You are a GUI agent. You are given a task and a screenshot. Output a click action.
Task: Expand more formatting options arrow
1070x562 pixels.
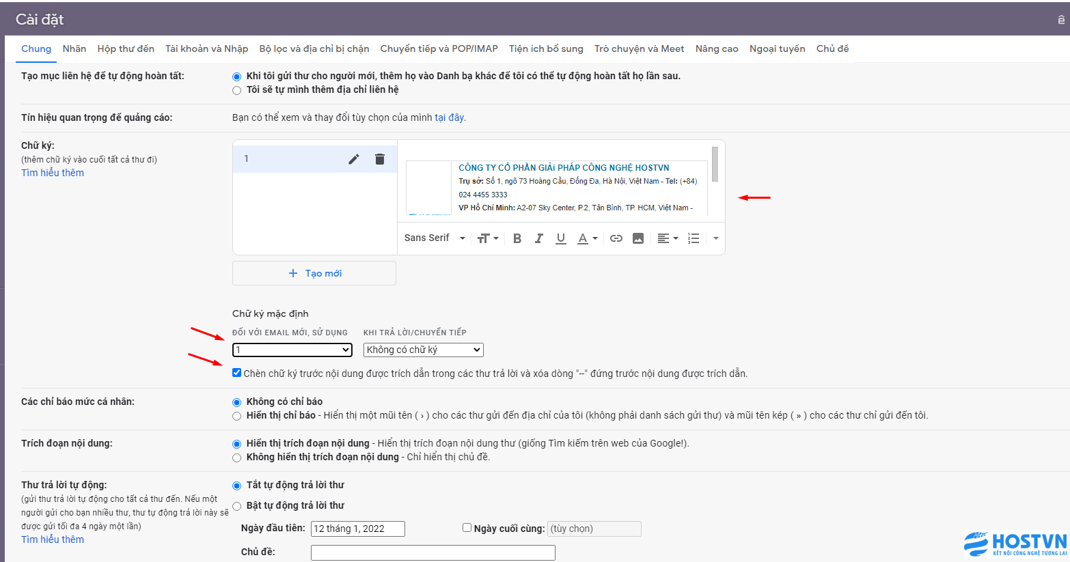click(x=716, y=238)
